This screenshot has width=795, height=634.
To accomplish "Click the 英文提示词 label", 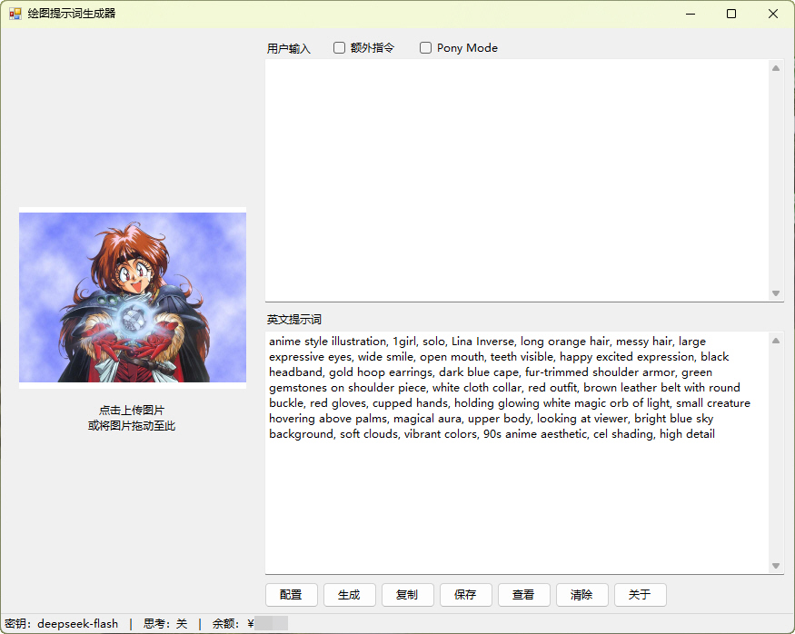I will 294,320.
